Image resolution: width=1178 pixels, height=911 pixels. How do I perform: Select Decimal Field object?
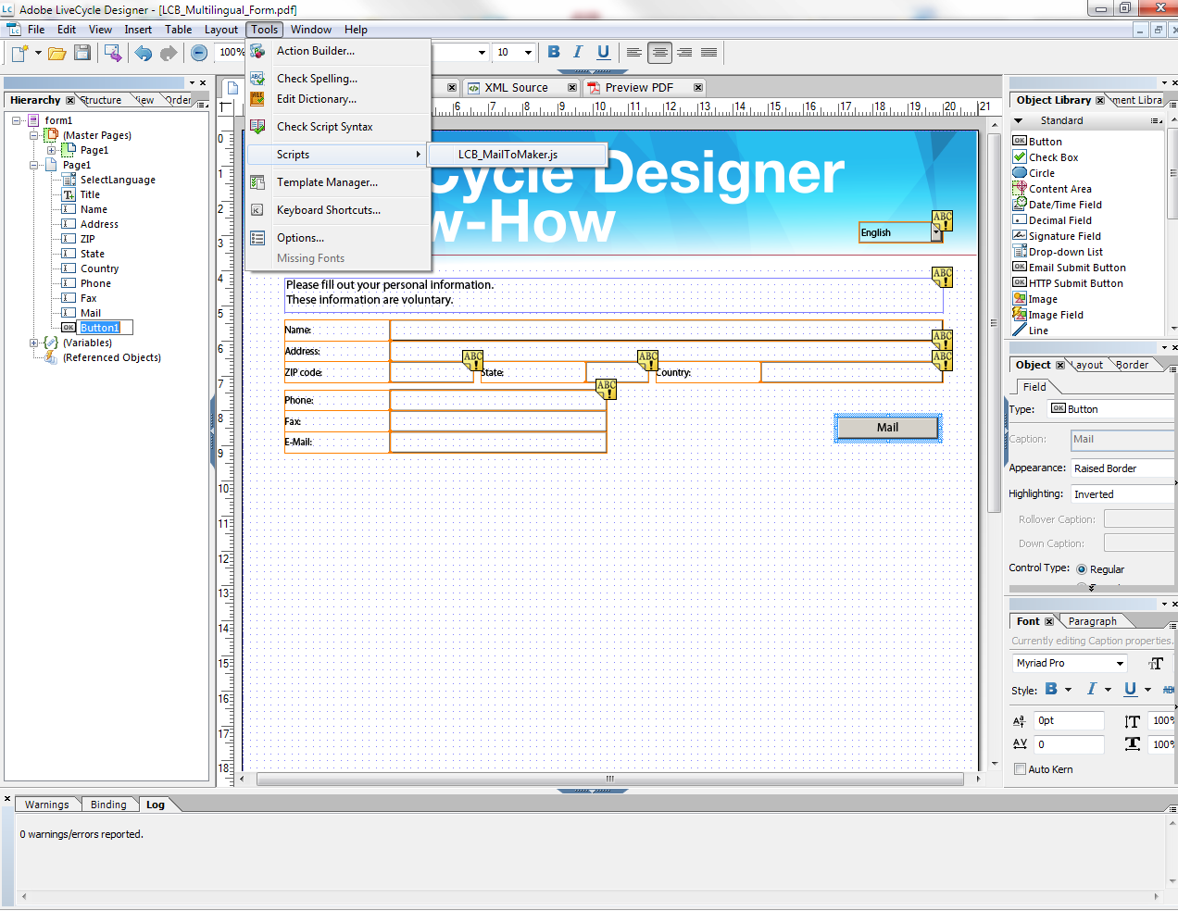pos(1059,220)
